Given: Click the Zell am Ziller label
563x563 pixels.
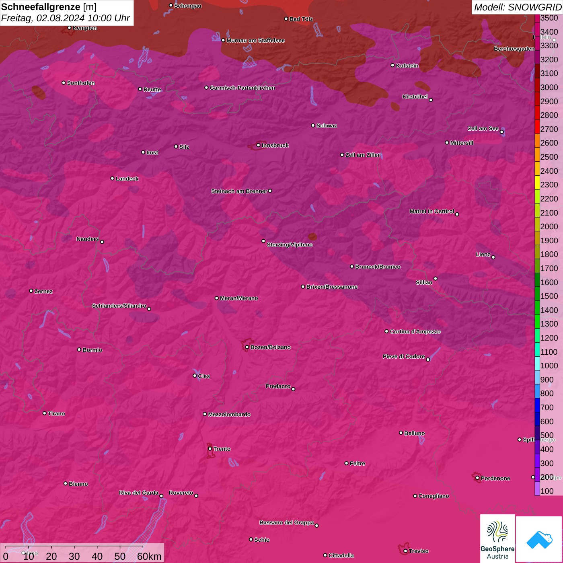Looking at the screenshot, I should (x=362, y=155).
